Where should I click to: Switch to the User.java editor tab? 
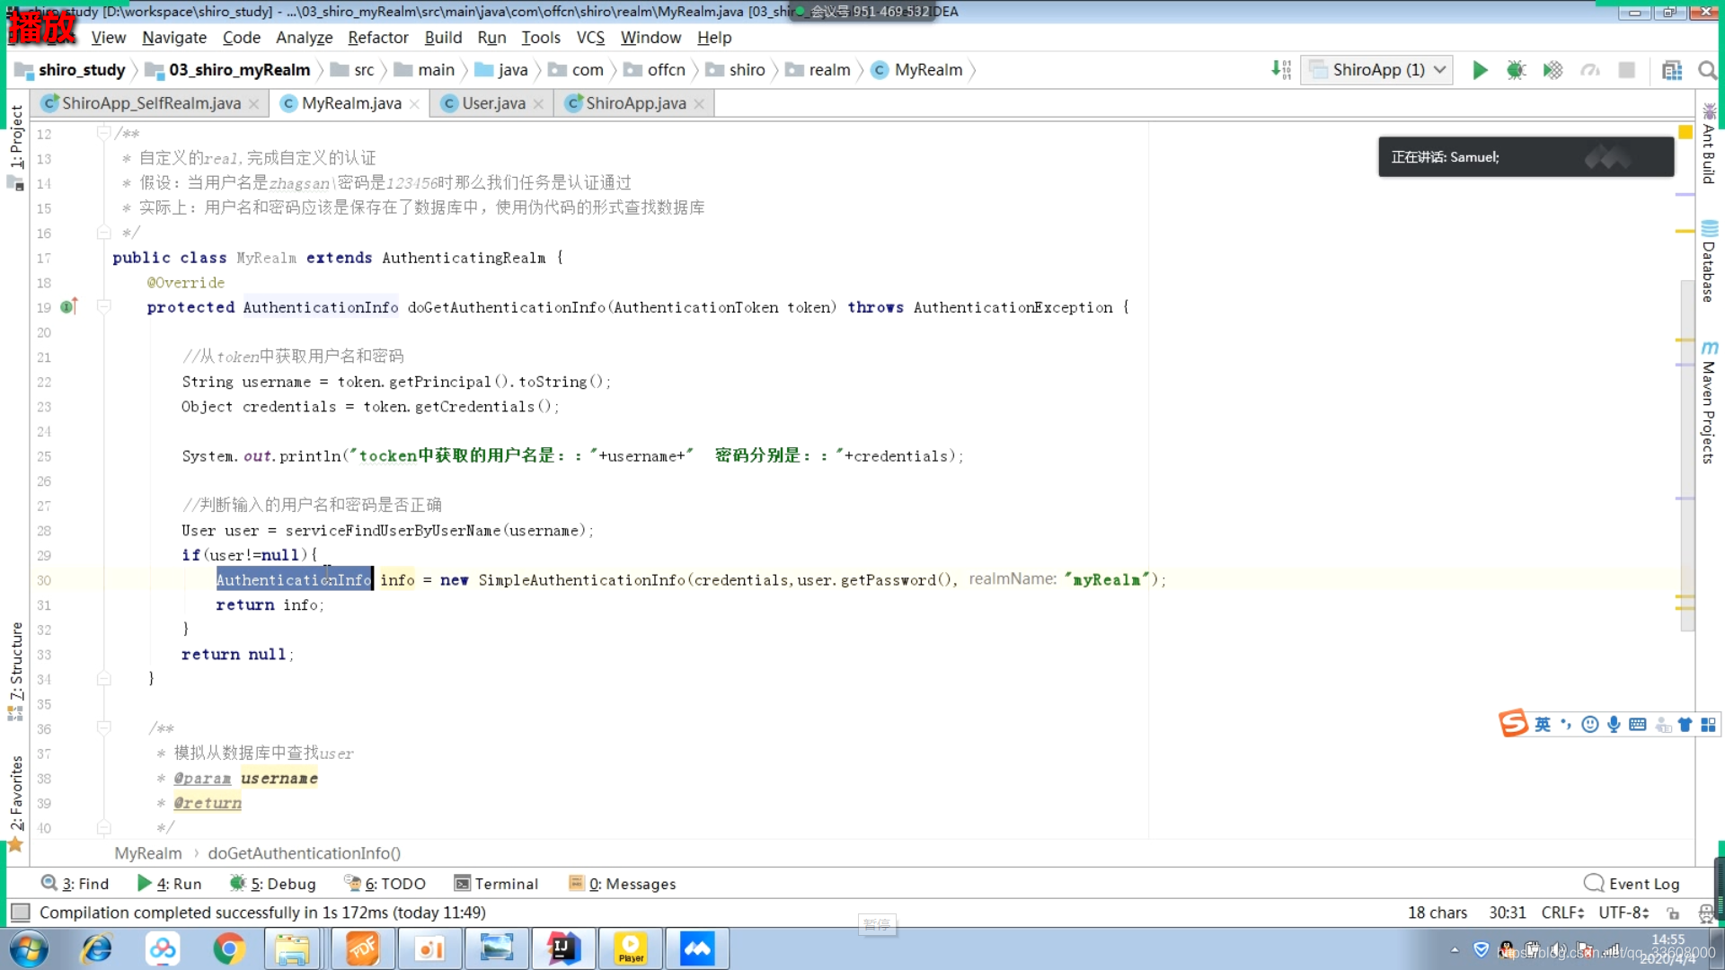tap(493, 103)
